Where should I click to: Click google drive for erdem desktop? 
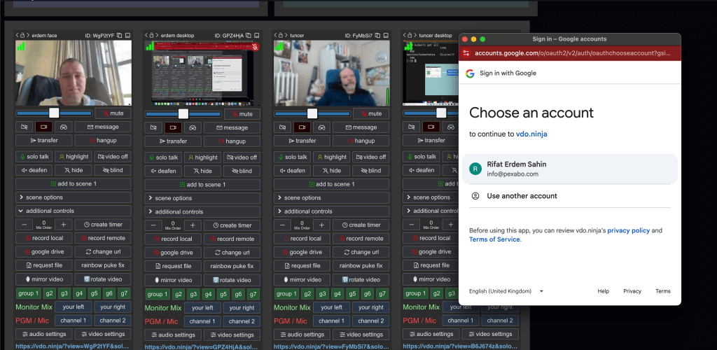point(173,253)
